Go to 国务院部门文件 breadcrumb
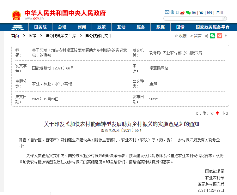Image resolution: width=237 pixels, height=195 pixels. coord(99,36)
